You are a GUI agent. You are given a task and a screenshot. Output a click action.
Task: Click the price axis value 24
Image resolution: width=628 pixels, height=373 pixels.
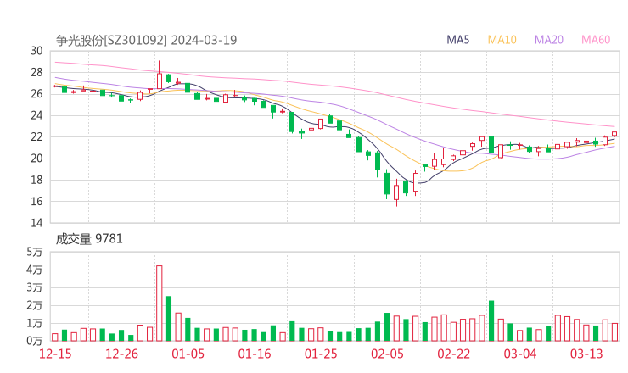(x=36, y=115)
